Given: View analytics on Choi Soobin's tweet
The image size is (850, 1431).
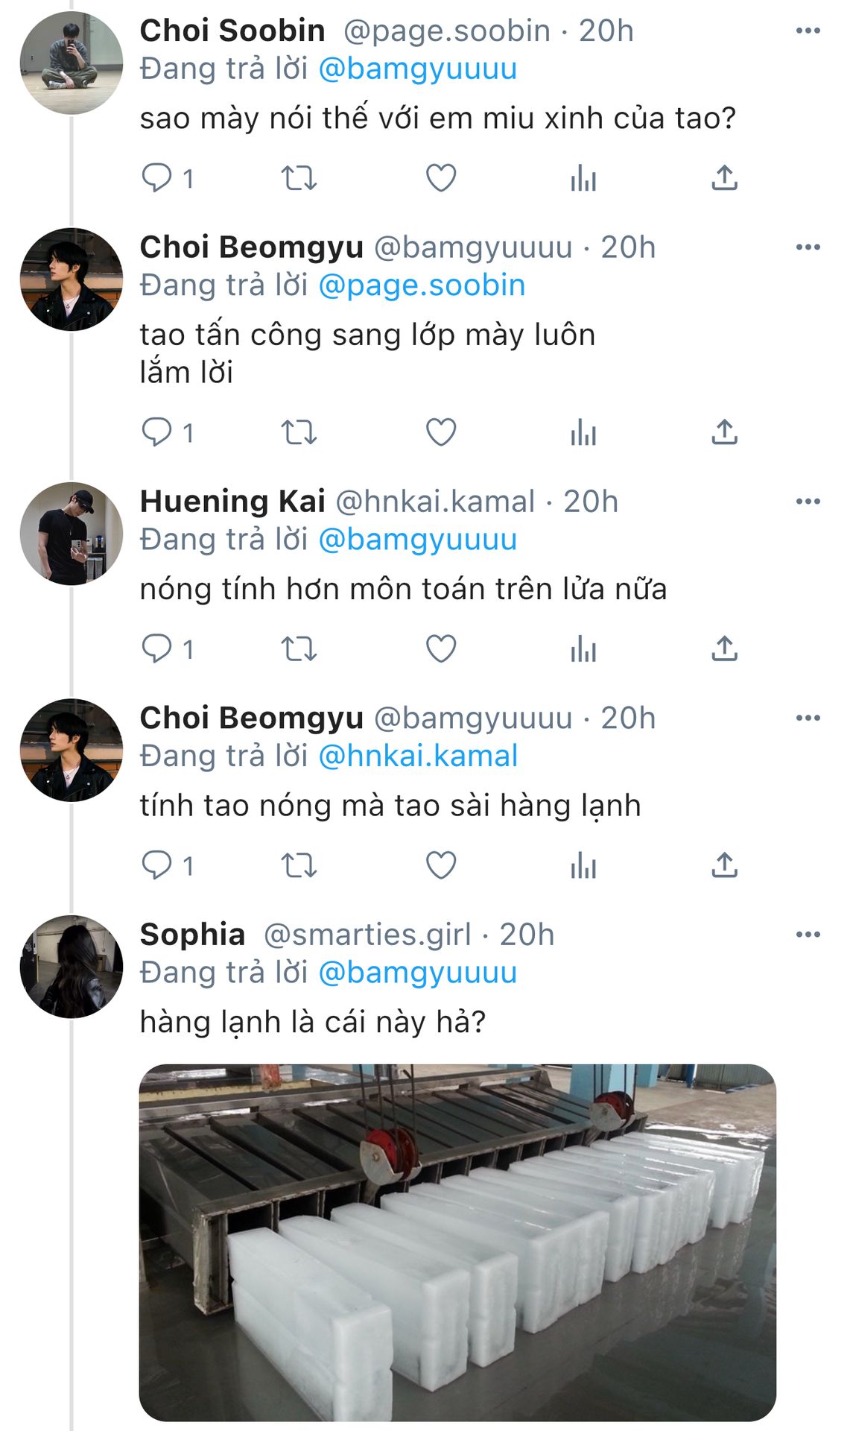Looking at the screenshot, I should pos(583,178).
